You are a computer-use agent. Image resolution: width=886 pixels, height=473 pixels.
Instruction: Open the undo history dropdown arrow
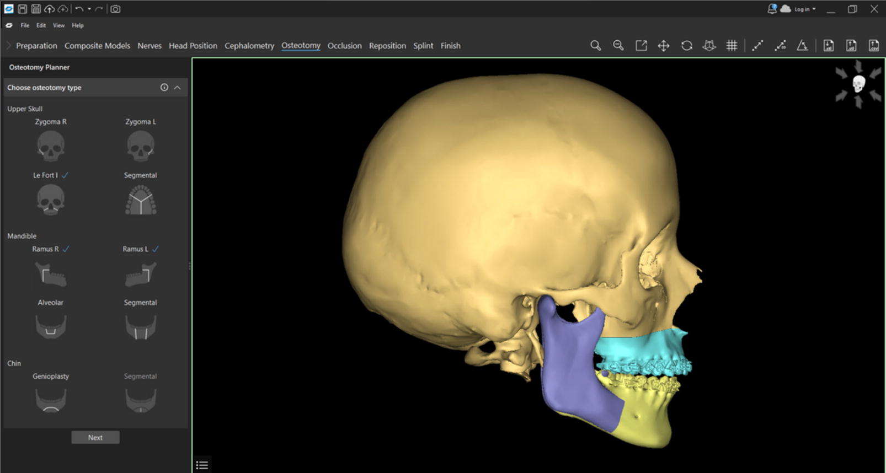coord(89,9)
